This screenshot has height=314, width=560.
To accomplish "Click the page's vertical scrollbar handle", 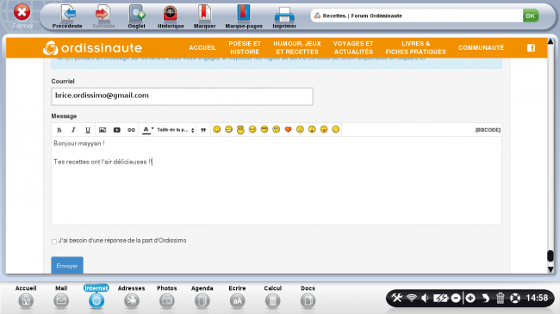I will (x=551, y=256).
